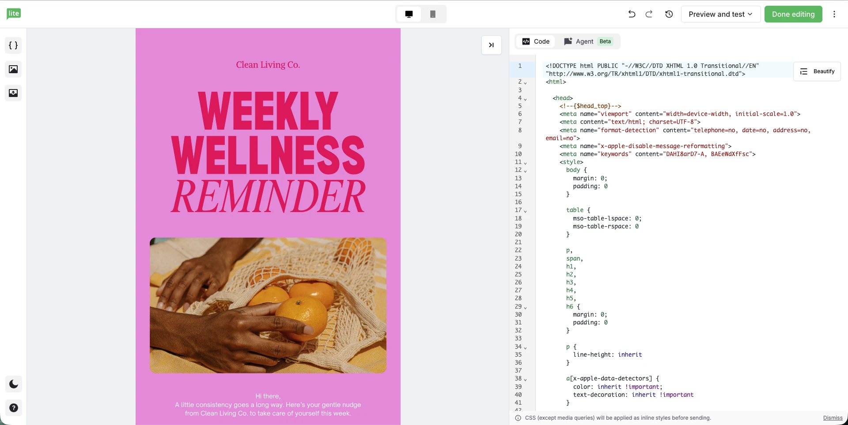The image size is (848, 425).
Task: Open version history clock icon
Action: [669, 14]
